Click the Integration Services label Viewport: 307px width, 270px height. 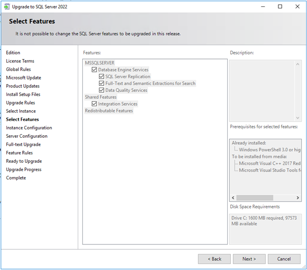coord(118,104)
